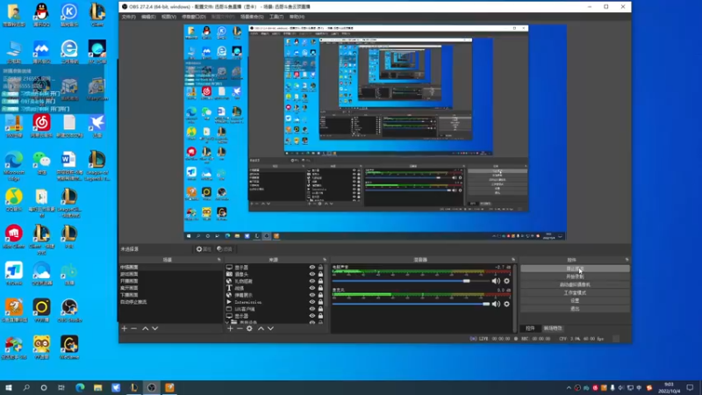Open the OBS Studio desktop shortcut
The image size is (702, 395).
pyautogui.click(x=69, y=311)
